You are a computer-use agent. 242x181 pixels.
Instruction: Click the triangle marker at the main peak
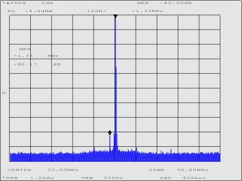point(115,16)
